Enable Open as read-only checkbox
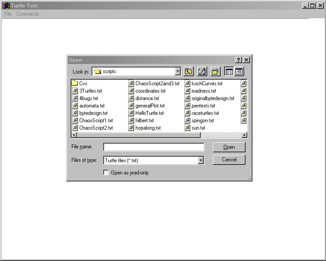Viewport: 326px width, 261px height. tap(106, 172)
